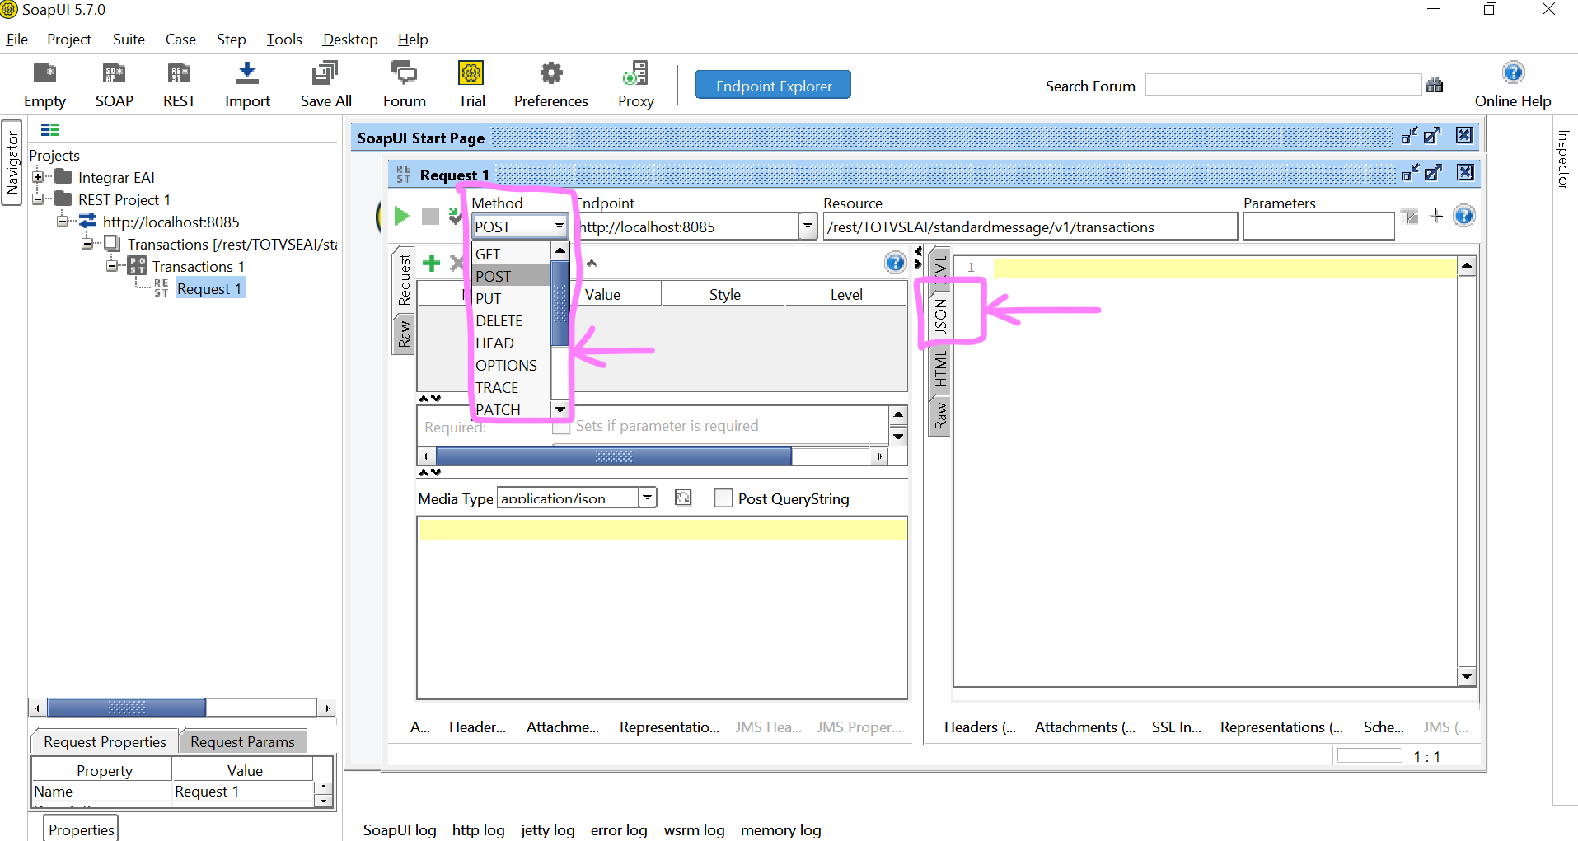1578x841 pixels.
Task: Close the SoapUI Start Page panel
Action: (1463, 135)
